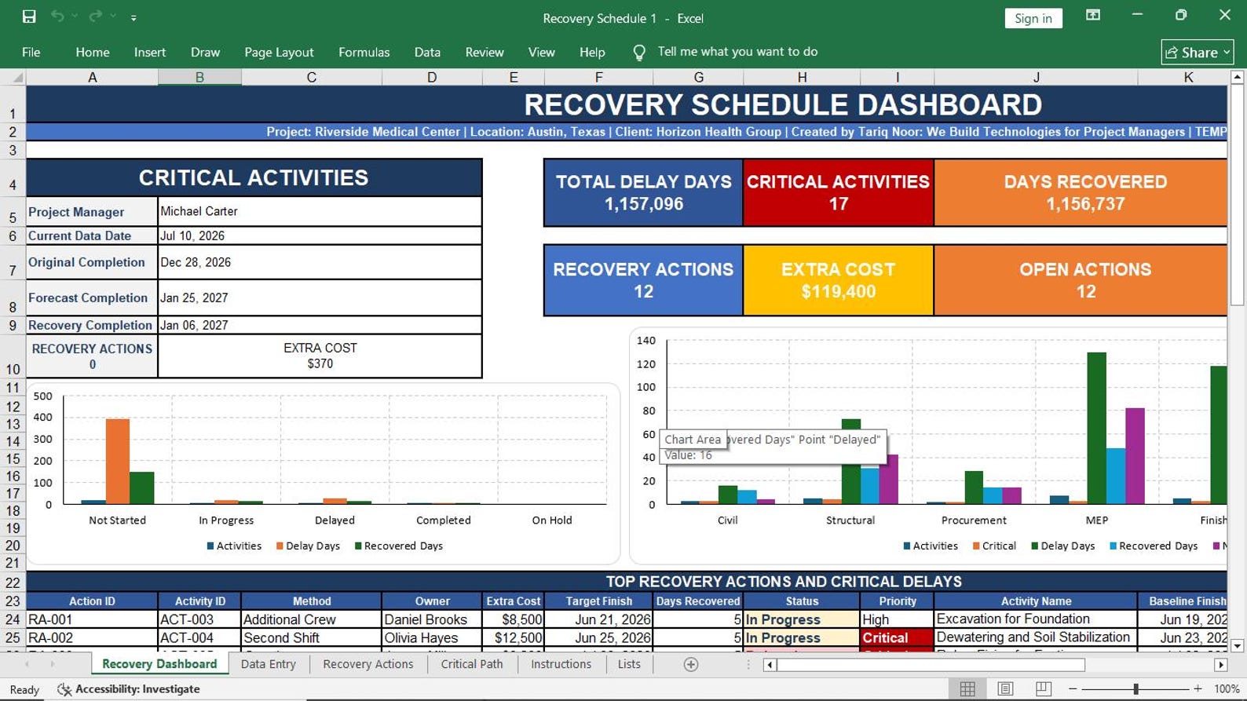Select the Forecast Completion date Jan 25, 2027
This screenshot has height=701, width=1247.
coord(320,298)
